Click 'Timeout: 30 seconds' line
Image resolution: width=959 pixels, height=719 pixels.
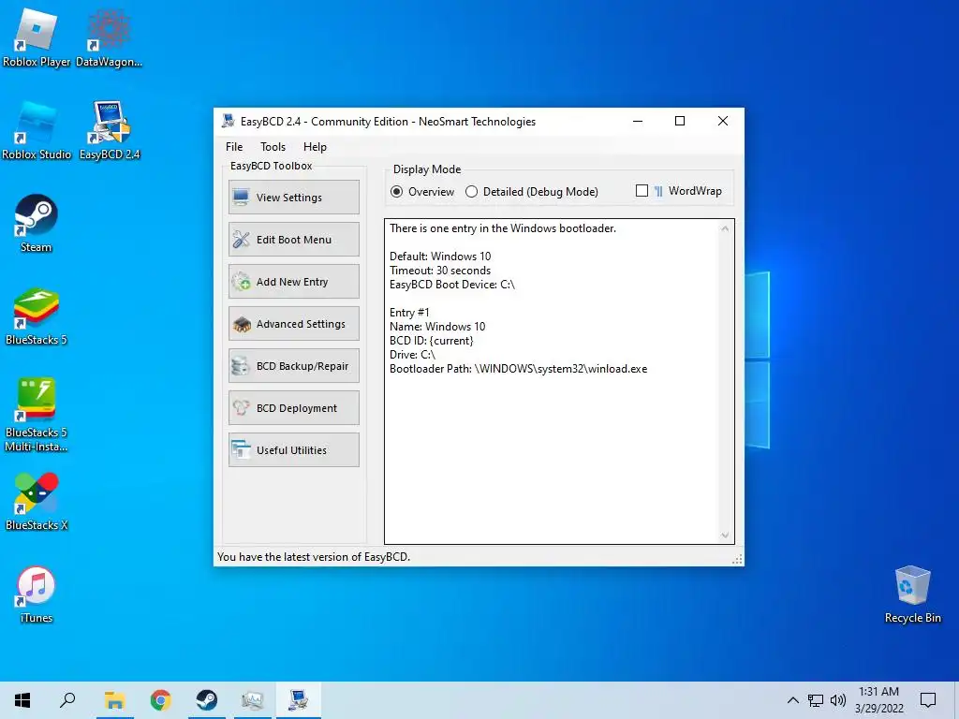(440, 271)
